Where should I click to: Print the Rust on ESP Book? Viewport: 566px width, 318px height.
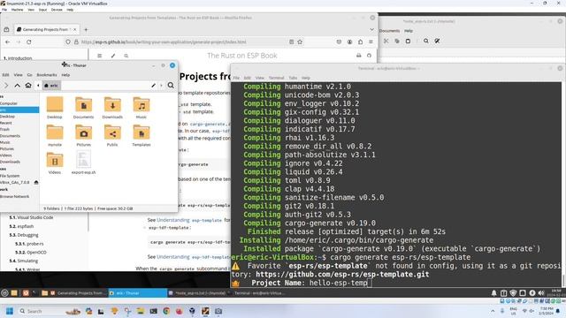click(358, 56)
